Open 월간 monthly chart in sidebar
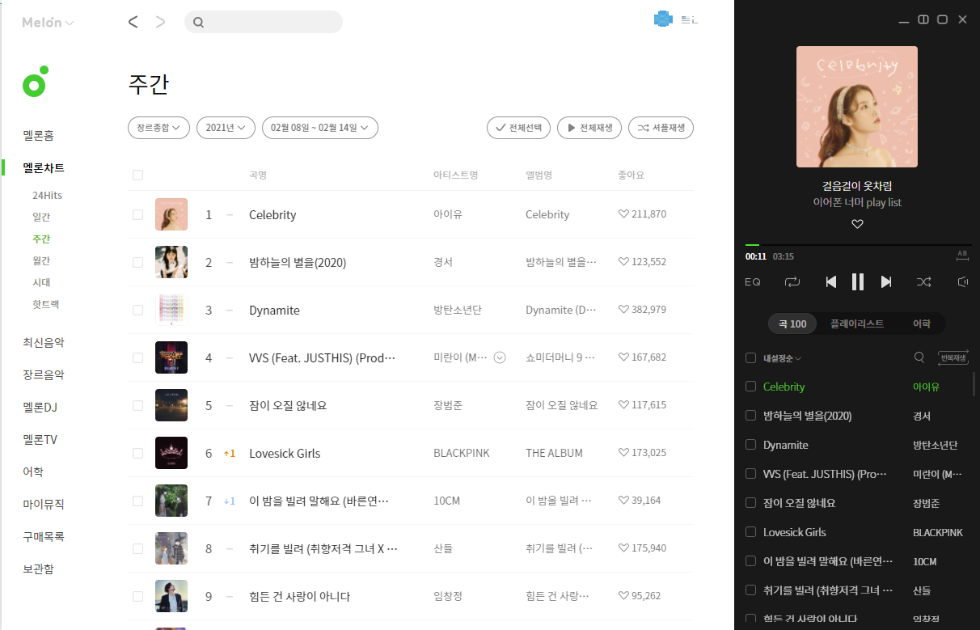The height and width of the screenshot is (630, 980). 41,261
